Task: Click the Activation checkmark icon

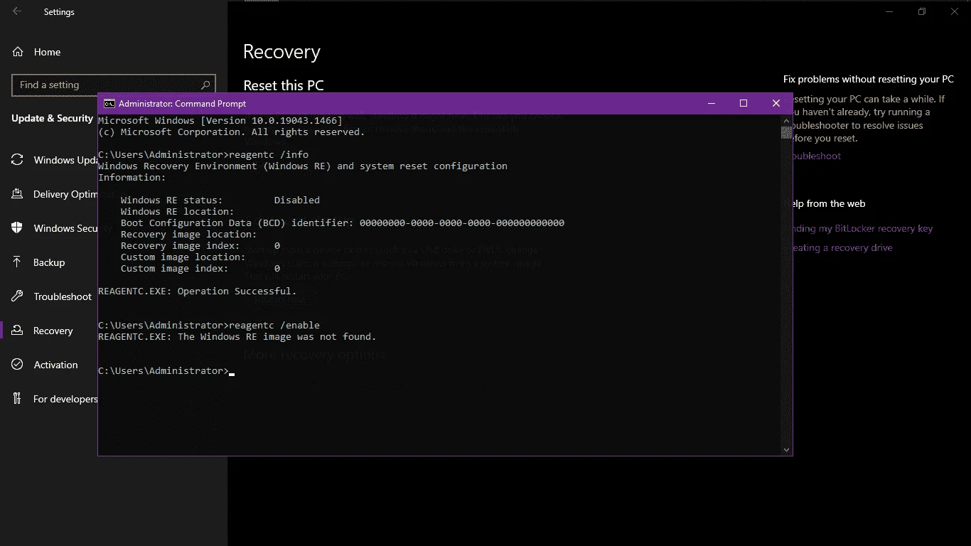Action: pos(17,364)
